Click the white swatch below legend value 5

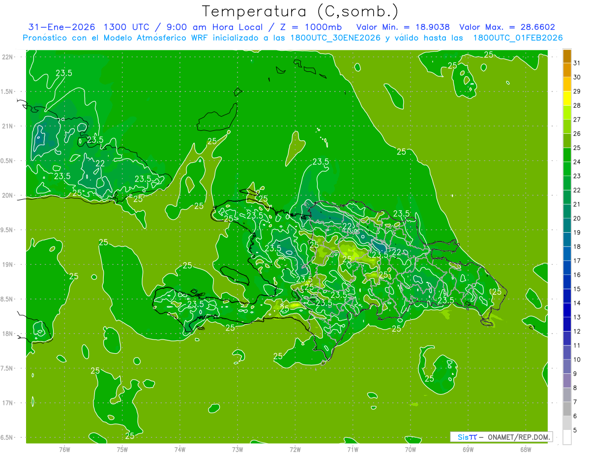[x=567, y=437]
